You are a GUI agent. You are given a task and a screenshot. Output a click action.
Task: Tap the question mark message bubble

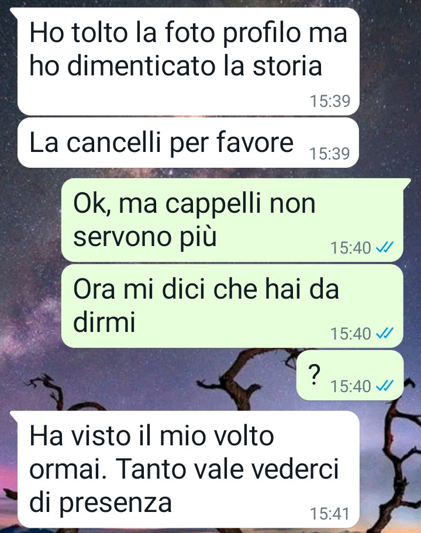(x=350, y=375)
